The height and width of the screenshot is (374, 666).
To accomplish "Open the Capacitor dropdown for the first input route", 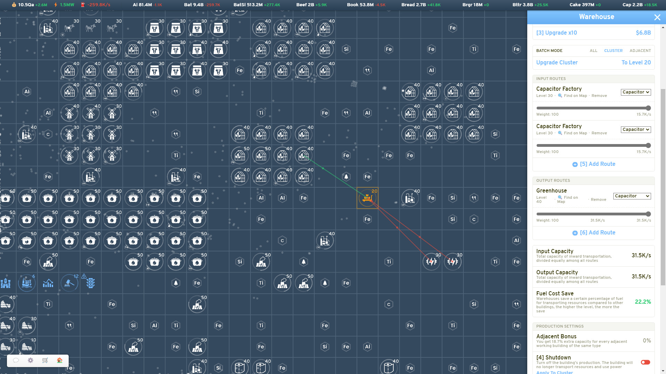I will (636, 92).
